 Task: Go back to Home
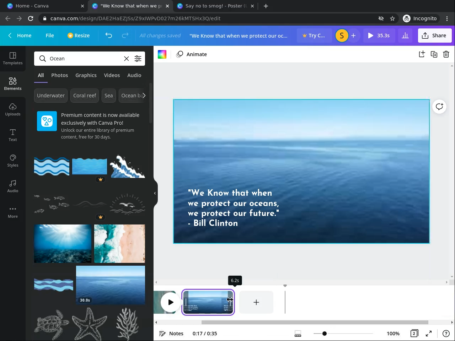pyautogui.click(x=20, y=36)
